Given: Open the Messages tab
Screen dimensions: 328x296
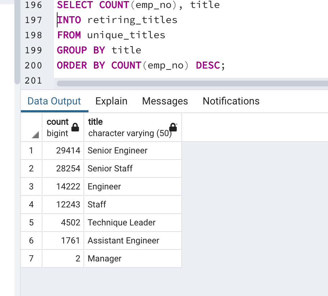Looking at the screenshot, I should pyautogui.click(x=165, y=102).
